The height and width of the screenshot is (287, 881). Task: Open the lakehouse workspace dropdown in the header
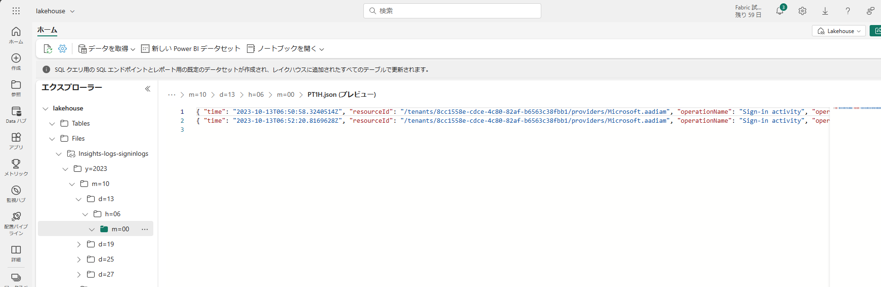pos(55,11)
